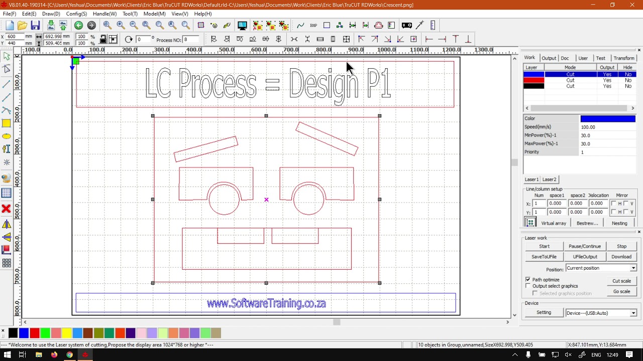Screen dimensions: 643x361
Task: Click the Zoom In magnifier icon
Action: pos(121,26)
